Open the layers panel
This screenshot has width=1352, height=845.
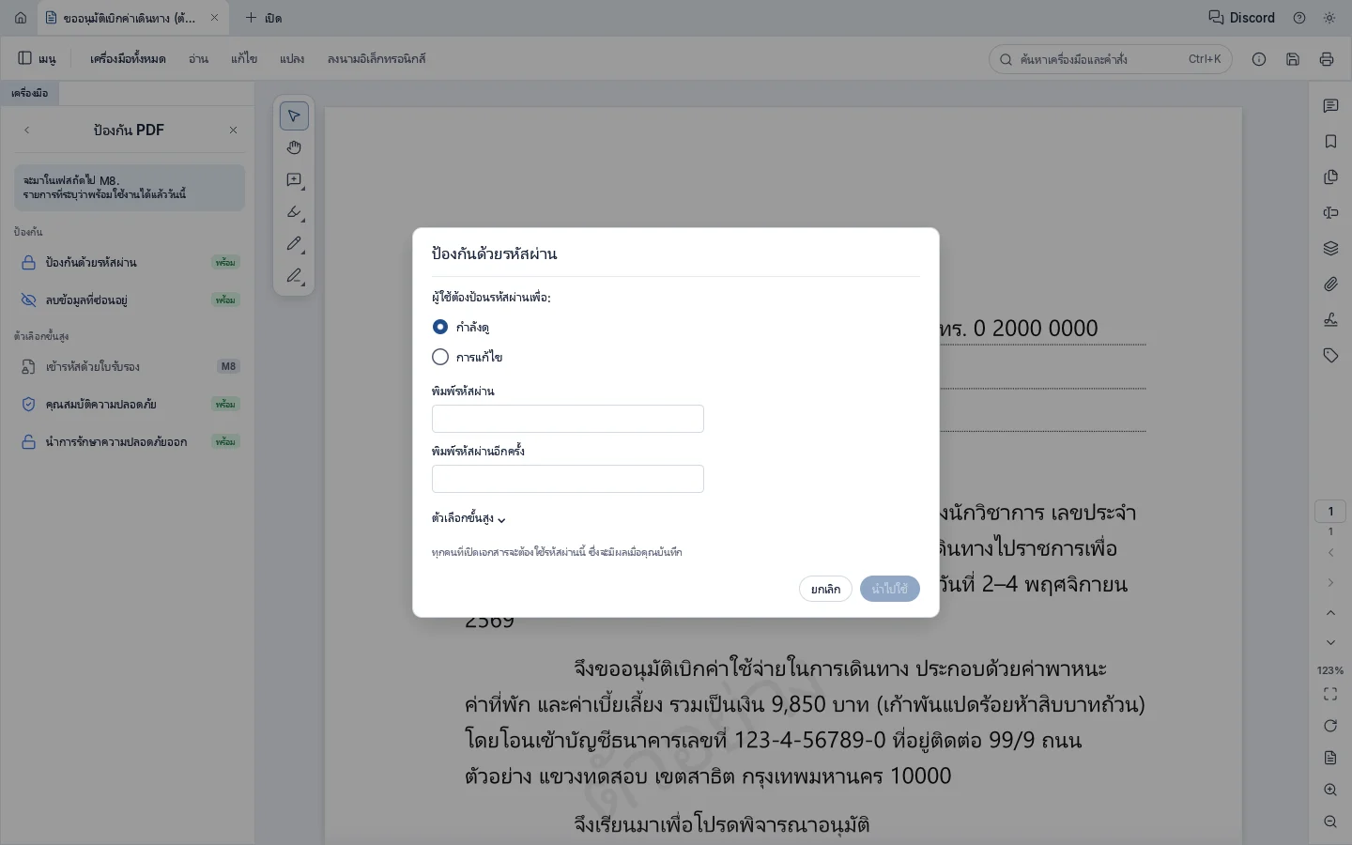point(1330,249)
